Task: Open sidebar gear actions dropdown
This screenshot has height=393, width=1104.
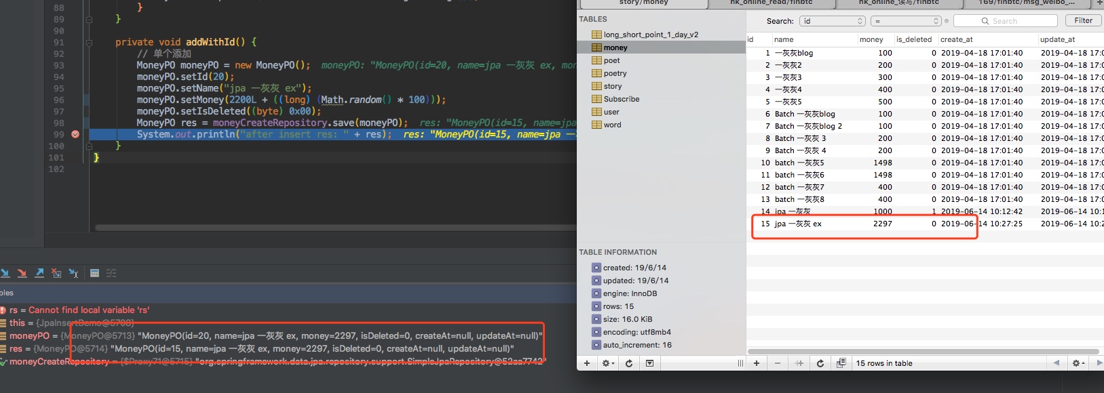Action: coord(607,363)
